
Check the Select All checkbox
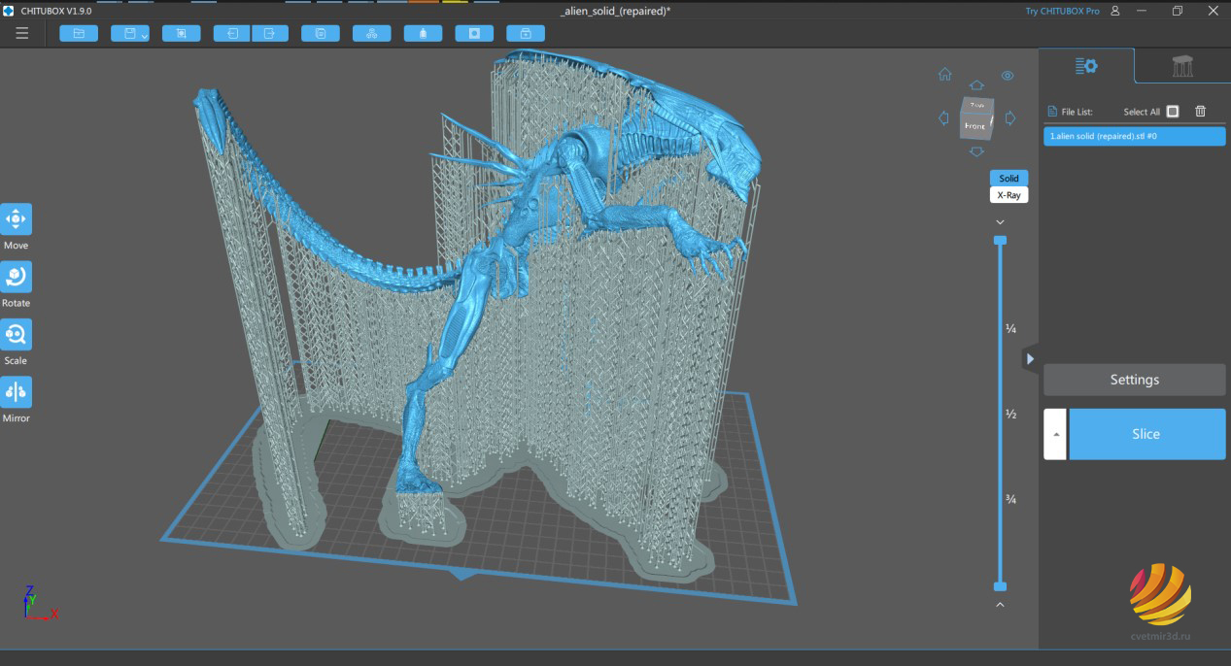1173,112
